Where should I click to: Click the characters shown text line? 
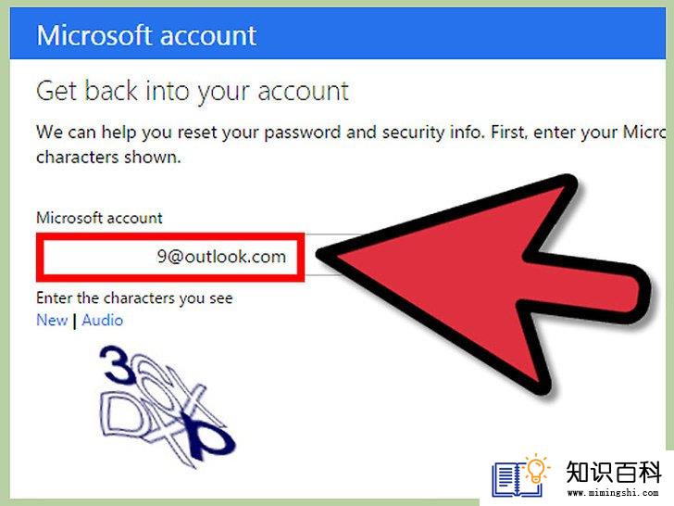pyautogui.click(x=108, y=157)
